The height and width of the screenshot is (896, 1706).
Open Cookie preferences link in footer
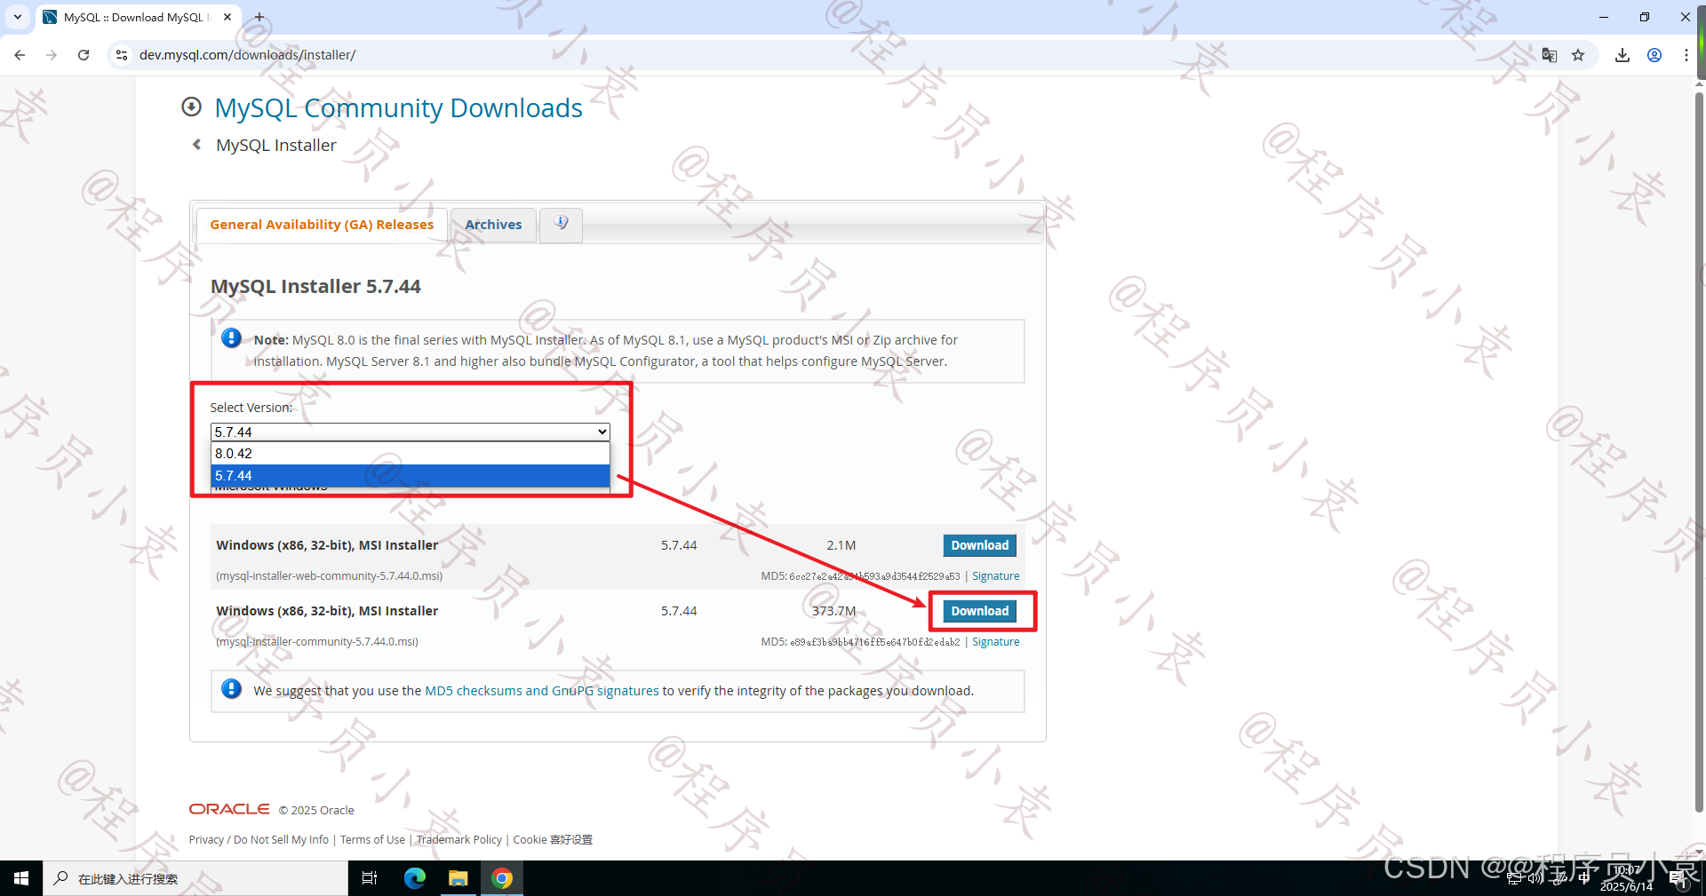coord(553,840)
